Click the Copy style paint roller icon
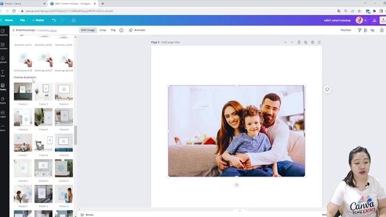The width and height of the screenshot is (386, 217). pos(359,30)
